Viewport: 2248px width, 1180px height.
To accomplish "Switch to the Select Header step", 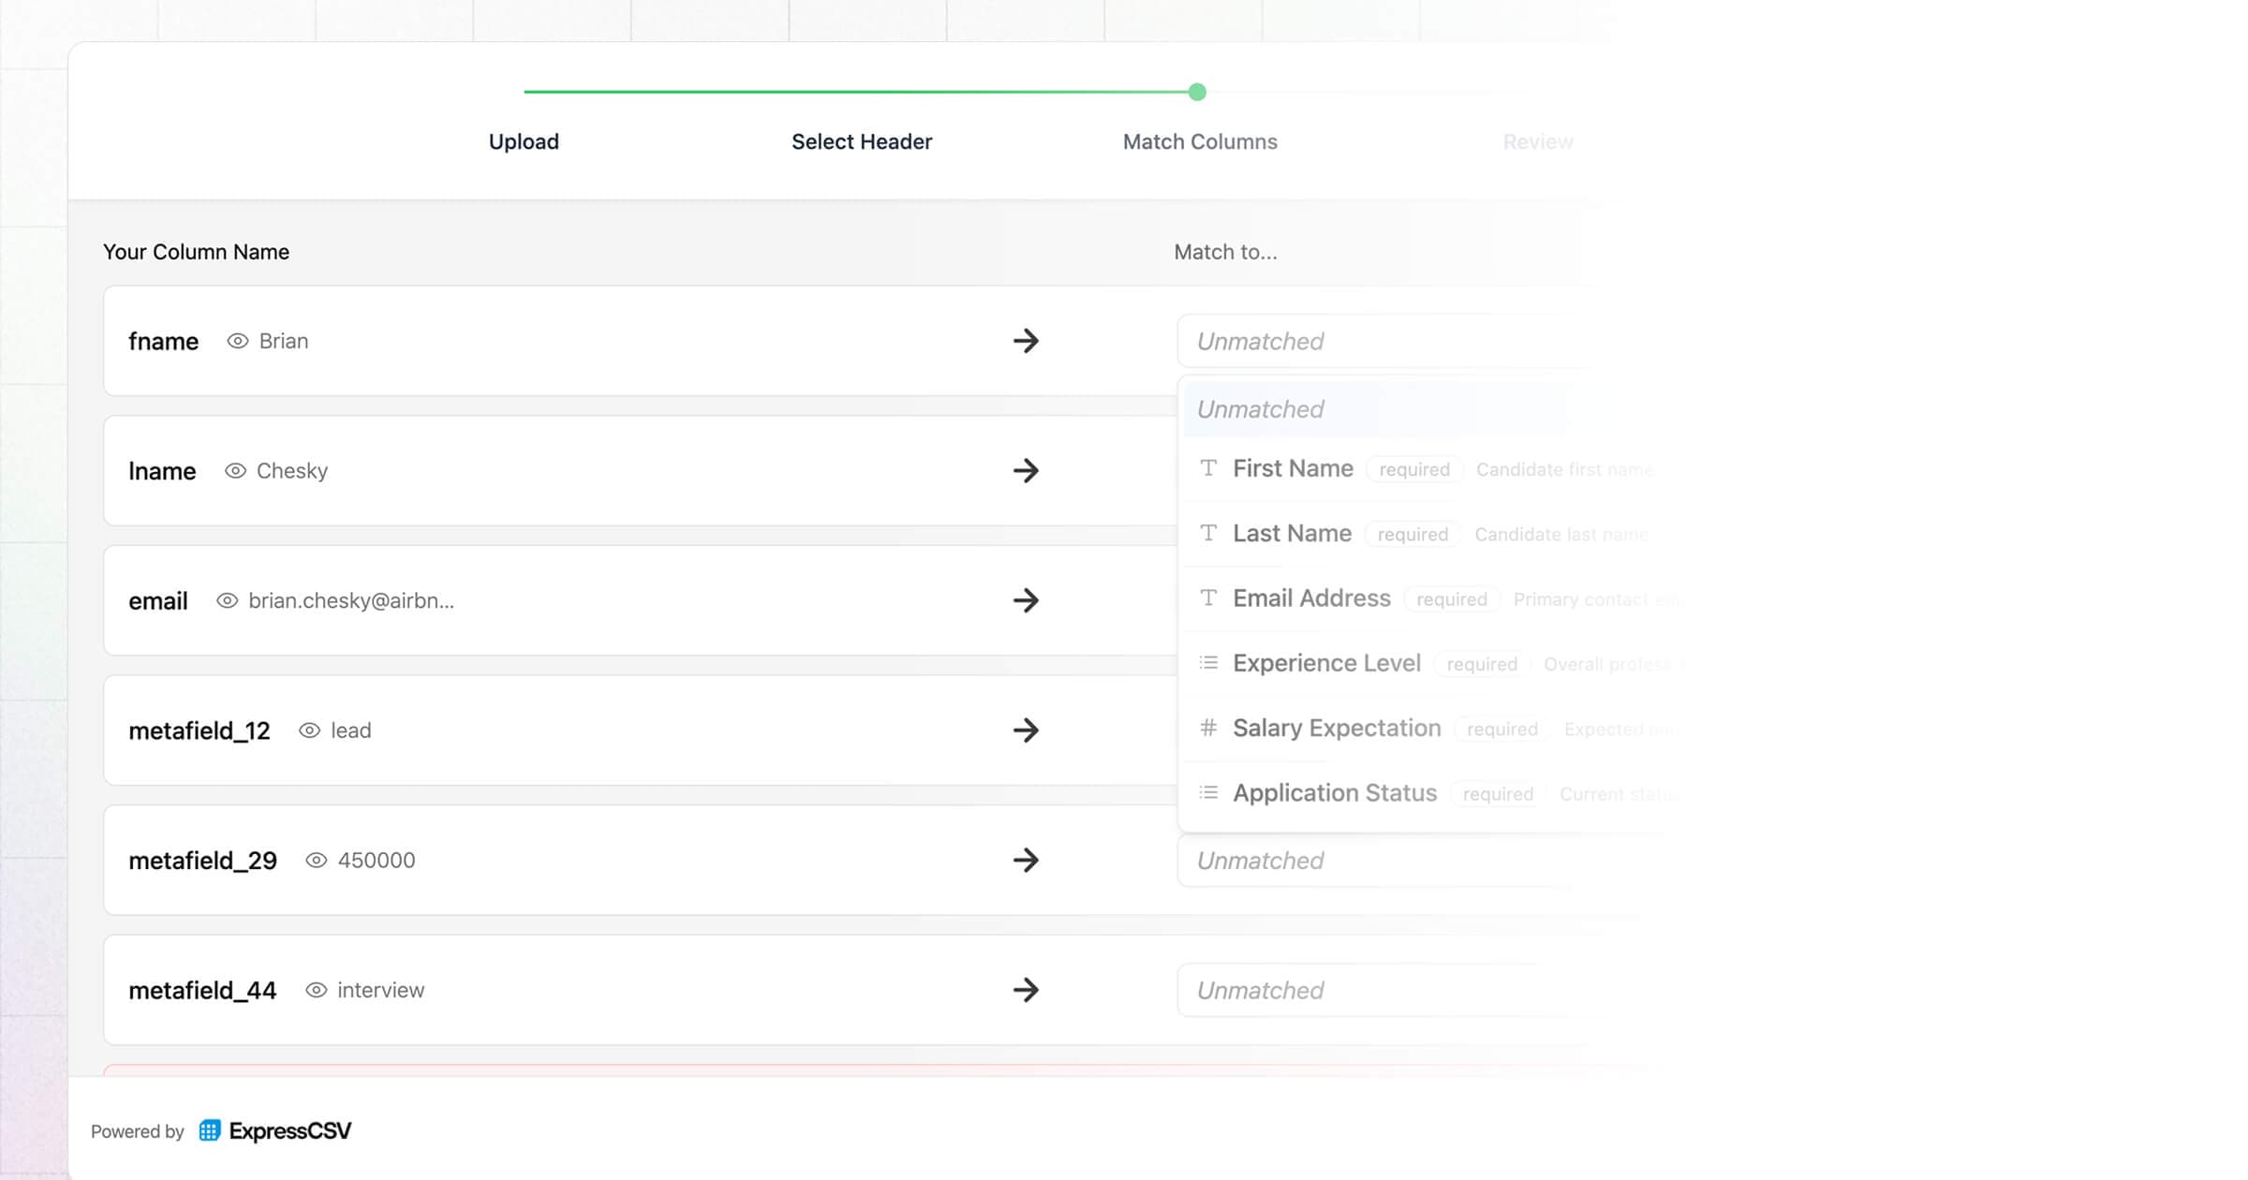I will [x=861, y=141].
